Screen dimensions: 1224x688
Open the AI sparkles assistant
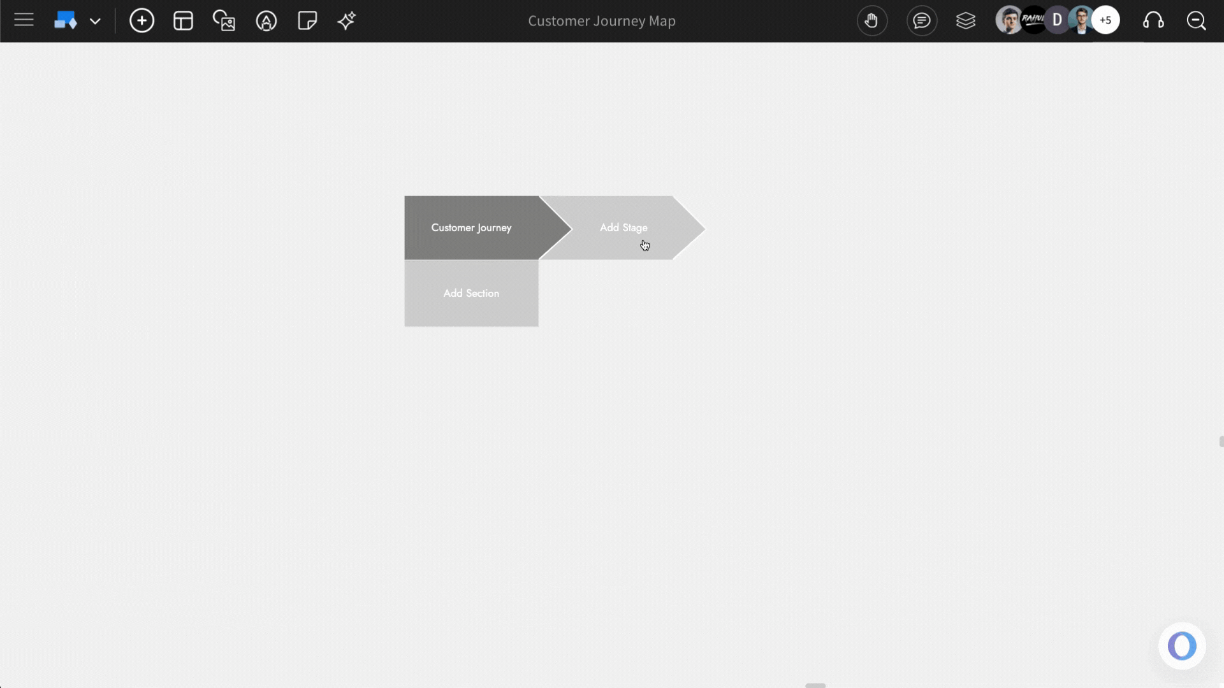coord(346,20)
